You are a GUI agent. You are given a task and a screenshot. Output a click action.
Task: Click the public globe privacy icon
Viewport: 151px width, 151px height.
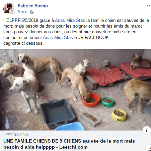(31, 12)
